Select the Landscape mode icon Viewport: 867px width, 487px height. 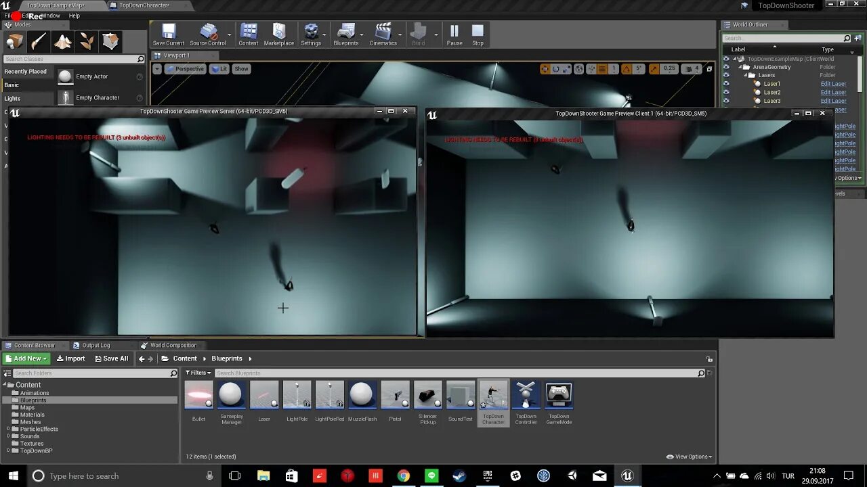click(x=63, y=42)
